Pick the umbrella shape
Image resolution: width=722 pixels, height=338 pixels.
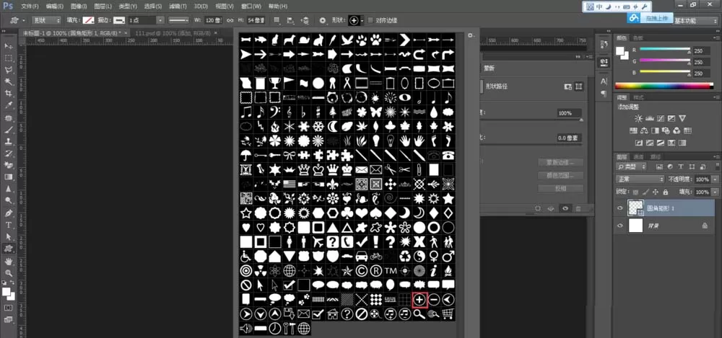point(246,154)
